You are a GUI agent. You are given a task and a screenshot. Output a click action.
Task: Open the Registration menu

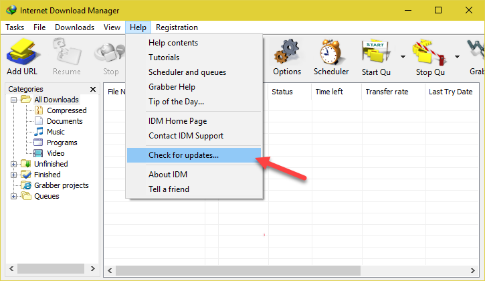[x=177, y=27]
